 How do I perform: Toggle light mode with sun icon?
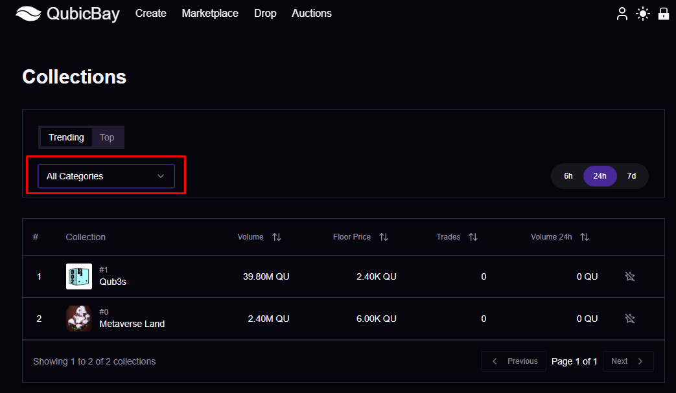pyautogui.click(x=643, y=14)
